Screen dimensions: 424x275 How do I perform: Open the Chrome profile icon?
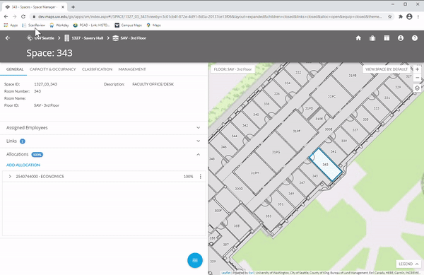[x=409, y=16]
